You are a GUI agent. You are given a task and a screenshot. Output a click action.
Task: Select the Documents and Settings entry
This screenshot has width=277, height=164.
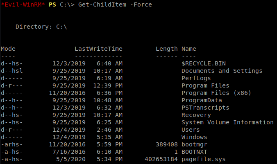pos(222,71)
